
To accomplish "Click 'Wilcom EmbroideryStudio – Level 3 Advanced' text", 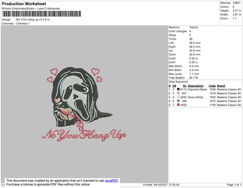I will click(x=31, y=9).
